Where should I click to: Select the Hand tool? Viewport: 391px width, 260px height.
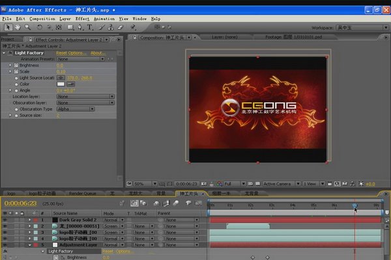[x=18, y=27]
